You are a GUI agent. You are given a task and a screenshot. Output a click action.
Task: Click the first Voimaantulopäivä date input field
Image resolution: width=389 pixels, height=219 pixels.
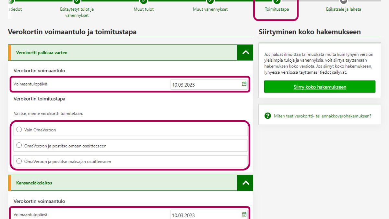tap(206, 85)
